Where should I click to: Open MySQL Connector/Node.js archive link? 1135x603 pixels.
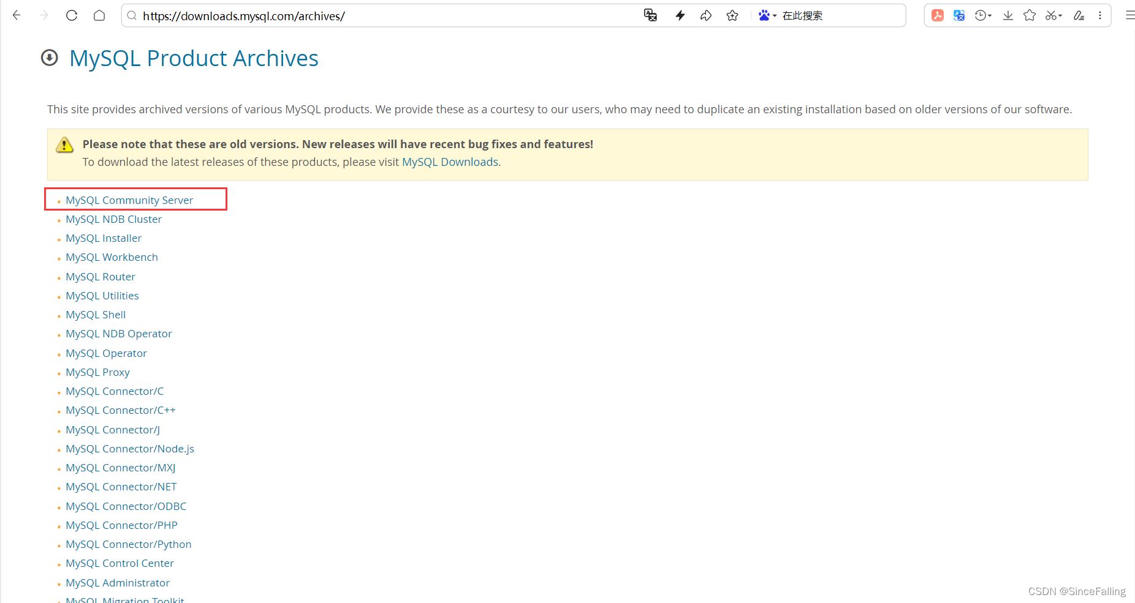click(x=130, y=449)
